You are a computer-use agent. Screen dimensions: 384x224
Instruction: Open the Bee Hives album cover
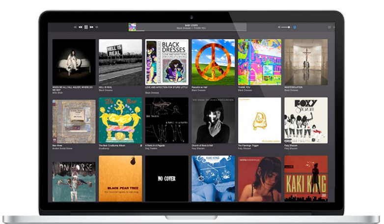click(x=74, y=121)
